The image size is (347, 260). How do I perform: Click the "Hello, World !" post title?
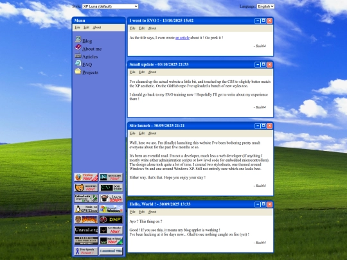tap(143, 204)
